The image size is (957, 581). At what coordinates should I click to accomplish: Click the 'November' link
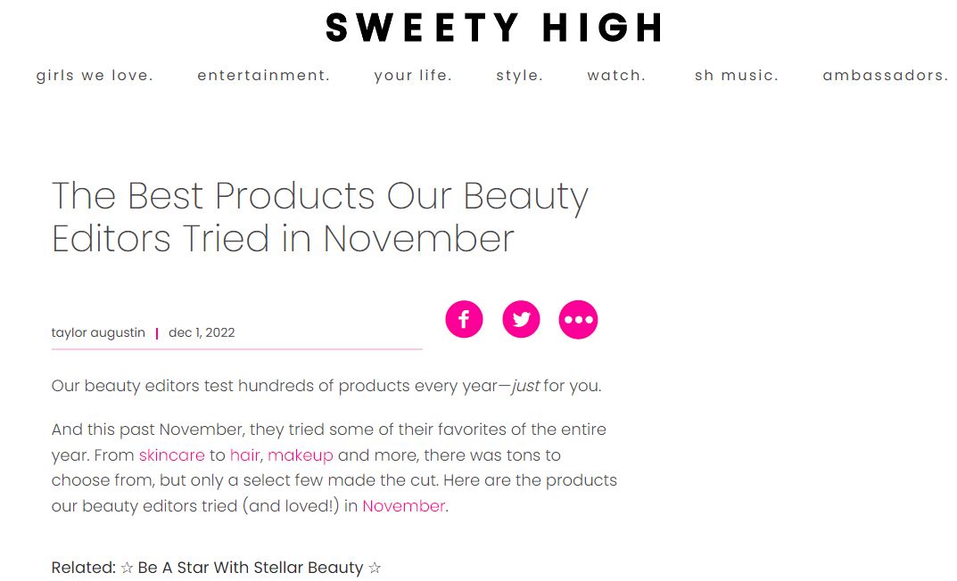tap(403, 506)
